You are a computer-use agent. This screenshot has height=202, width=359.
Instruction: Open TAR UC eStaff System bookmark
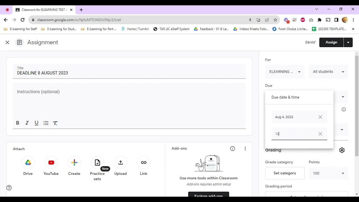(171, 29)
